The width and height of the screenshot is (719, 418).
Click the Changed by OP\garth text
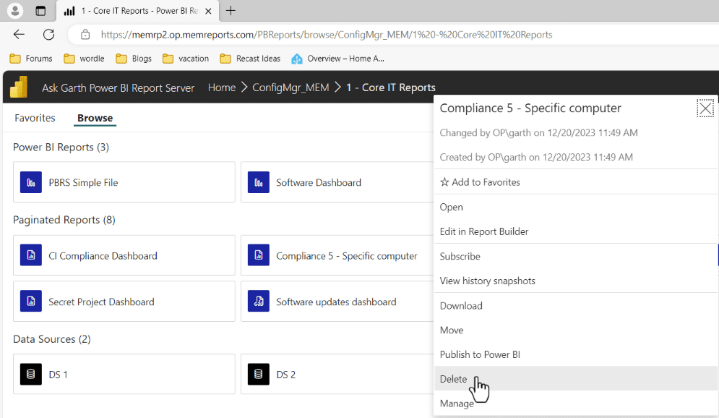pos(539,132)
